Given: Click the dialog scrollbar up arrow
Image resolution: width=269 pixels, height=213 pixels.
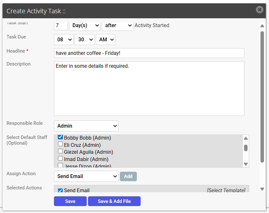Looking at the screenshot, I should [262, 26].
